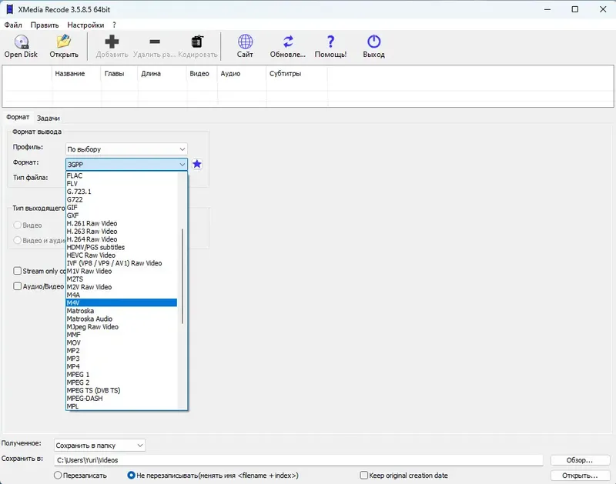Select MJpeg Raw Video format

(122, 326)
